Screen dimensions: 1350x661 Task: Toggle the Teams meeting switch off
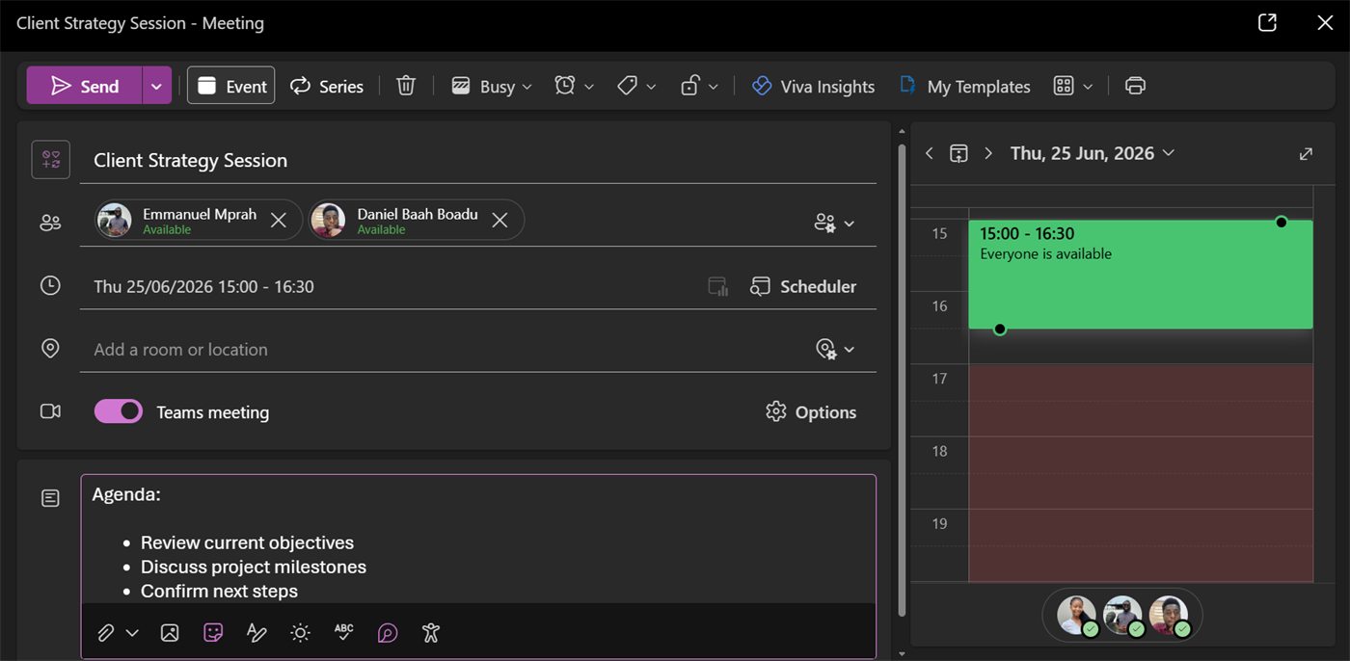[118, 411]
